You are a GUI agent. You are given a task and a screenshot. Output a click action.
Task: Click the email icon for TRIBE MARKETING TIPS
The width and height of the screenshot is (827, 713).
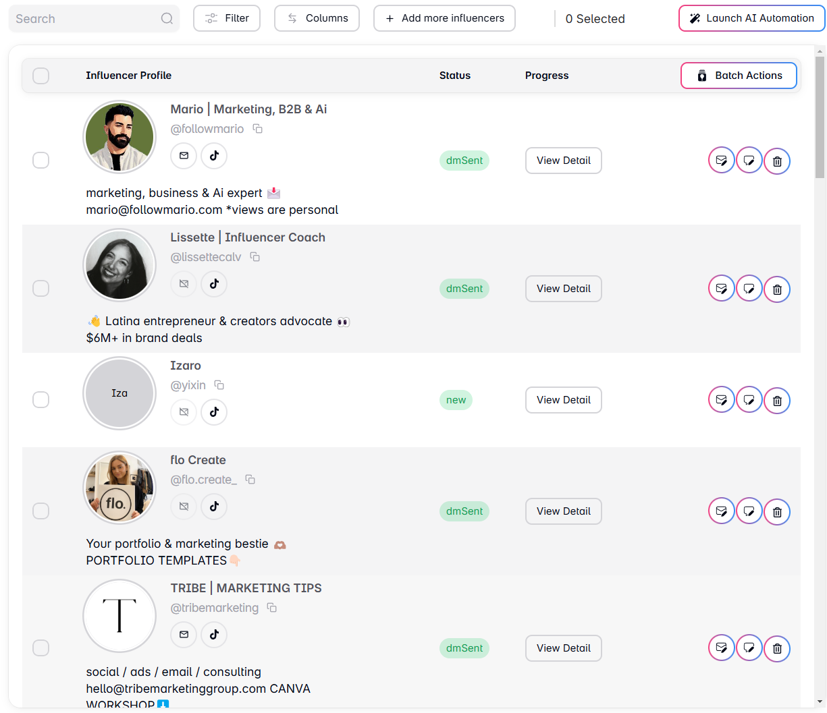[184, 635]
